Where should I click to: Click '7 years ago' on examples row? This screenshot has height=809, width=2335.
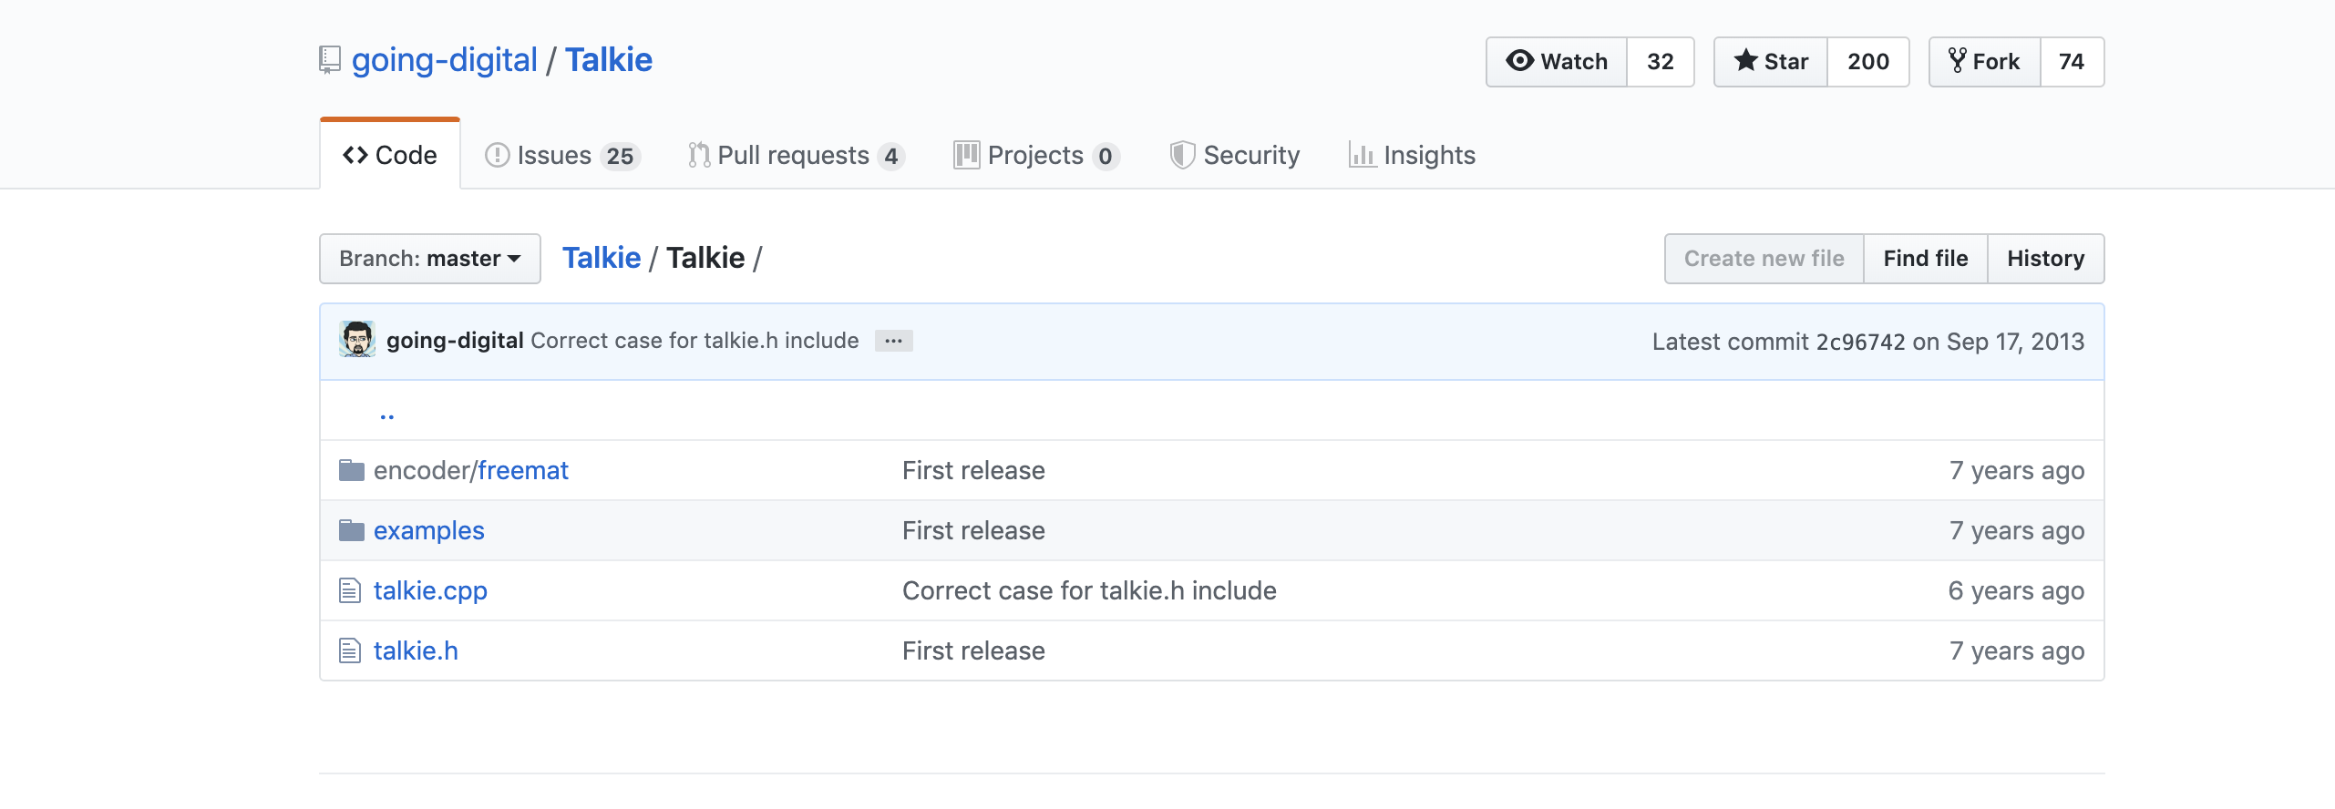click(x=2017, y=530)
